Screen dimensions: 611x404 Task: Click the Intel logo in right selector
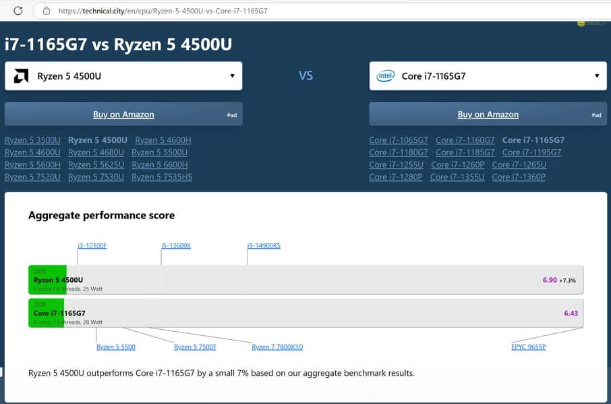pos(386,76)
